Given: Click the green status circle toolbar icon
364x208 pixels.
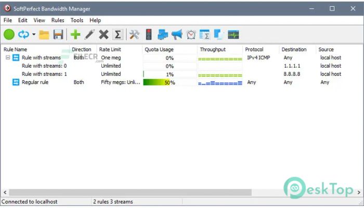Looking at the screenshot, I should point(9,35).
